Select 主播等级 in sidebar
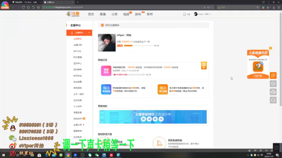This screenshot has width=282, height=158. [78, 39]
